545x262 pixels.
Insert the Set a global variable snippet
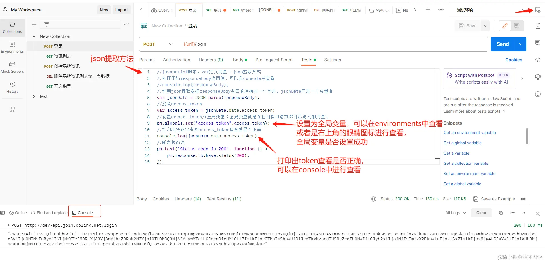click(462, 184)
